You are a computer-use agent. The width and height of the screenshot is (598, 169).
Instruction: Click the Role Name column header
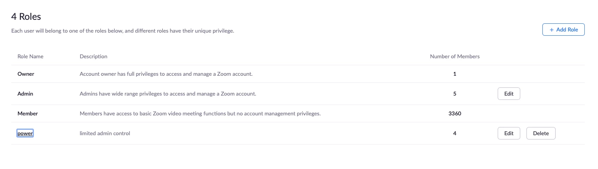pyautogui.click(x=30, y=56)
